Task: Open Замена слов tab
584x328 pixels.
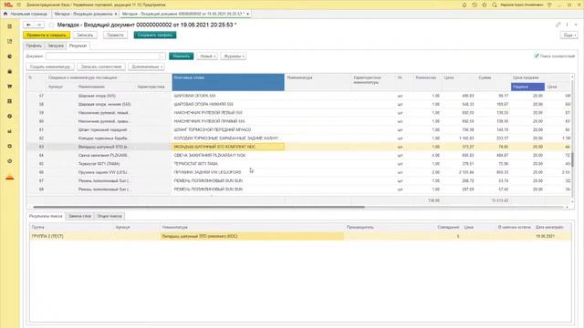Action: point(79,216)
